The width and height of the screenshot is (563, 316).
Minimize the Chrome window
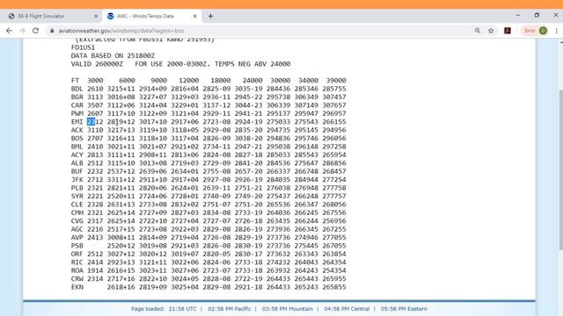tap(518, 16)
